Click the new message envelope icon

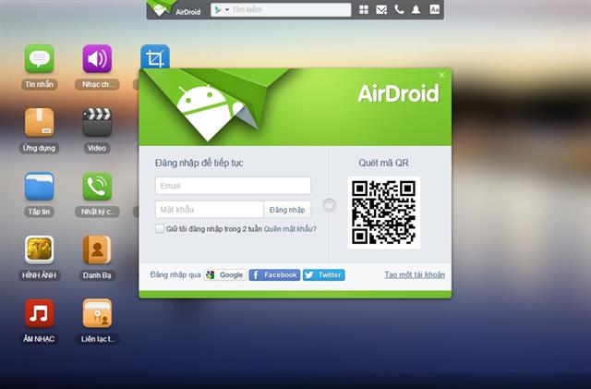381,10
